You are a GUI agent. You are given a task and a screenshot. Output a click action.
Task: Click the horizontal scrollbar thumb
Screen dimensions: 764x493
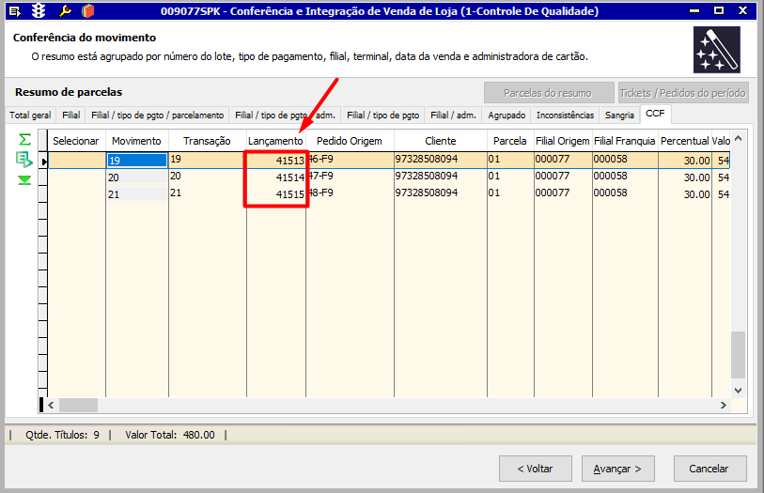tap(78, 405)
